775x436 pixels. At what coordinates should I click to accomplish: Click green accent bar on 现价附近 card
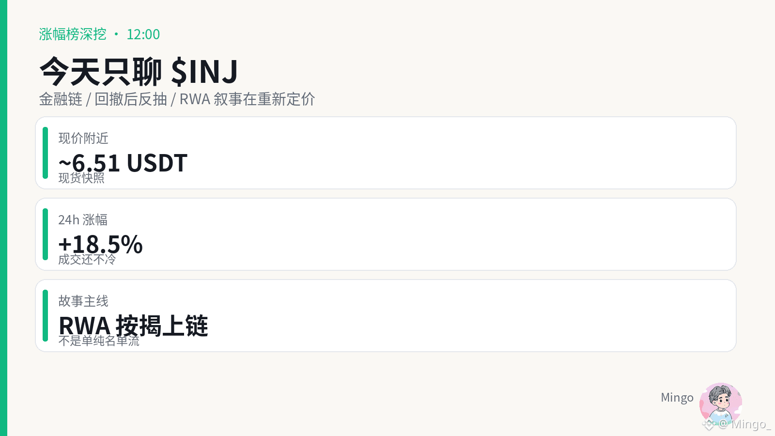tap(46, 153)
